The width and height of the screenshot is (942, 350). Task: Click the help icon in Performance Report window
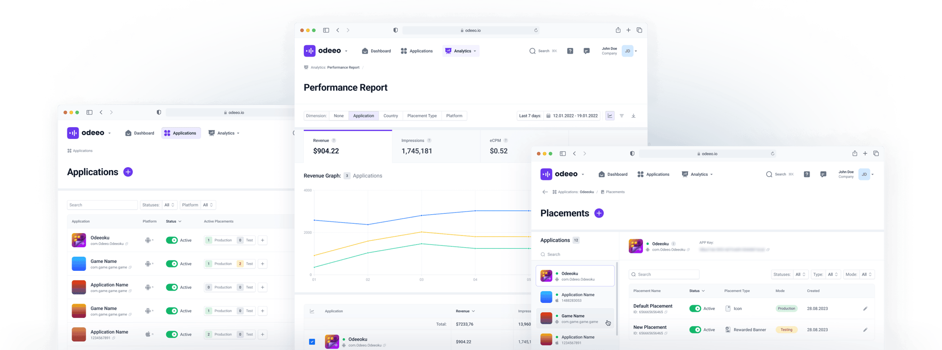570,51
